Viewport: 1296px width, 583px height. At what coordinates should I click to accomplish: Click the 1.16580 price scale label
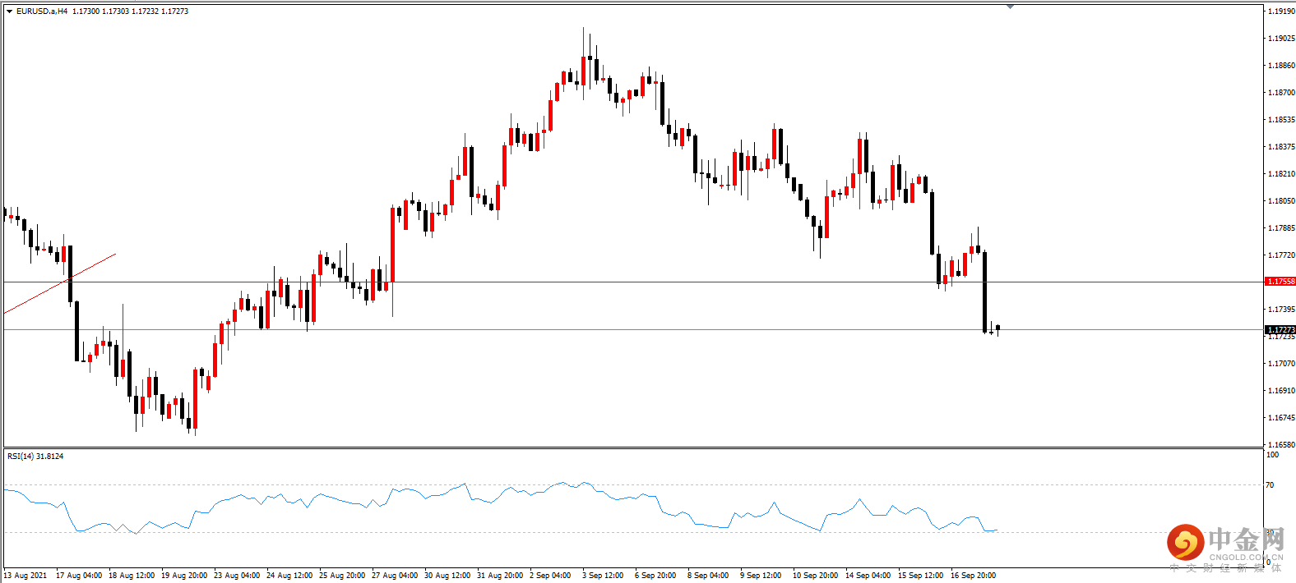tap(1281, 445)
